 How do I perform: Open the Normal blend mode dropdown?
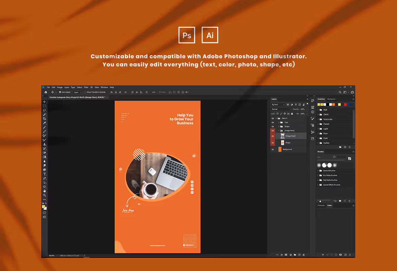click(281, 109)
